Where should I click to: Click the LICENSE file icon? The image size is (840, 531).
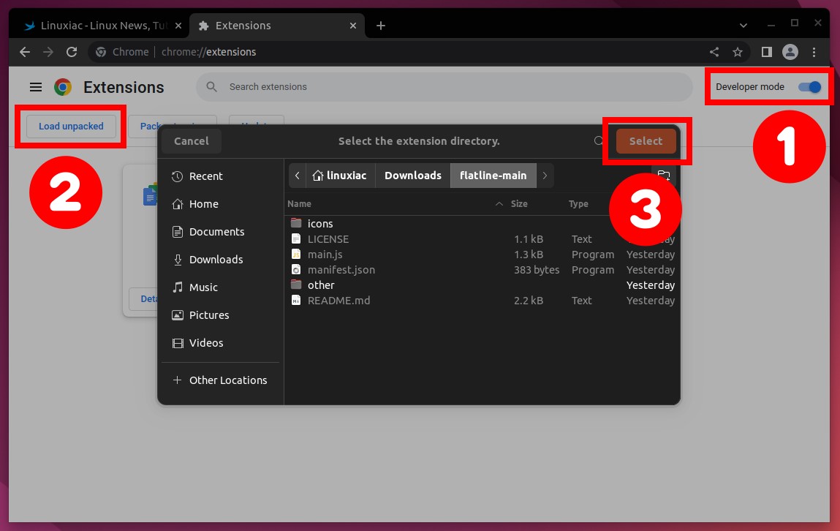click(296, 238)
